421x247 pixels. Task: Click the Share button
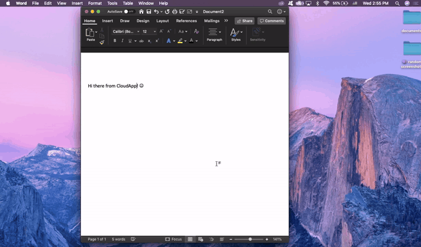[x=244, y=21]
